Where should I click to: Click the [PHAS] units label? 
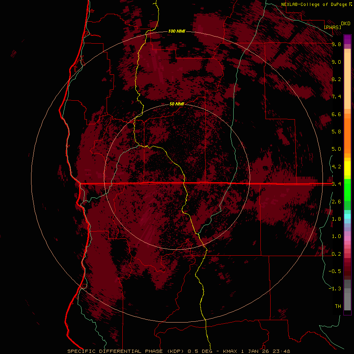(x=332, y=27)
